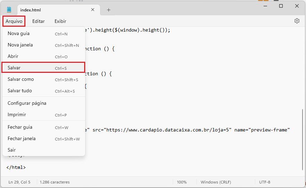
Task: Click the Notepad app icon
Action: pyautogui.click(x=9, y=10)
